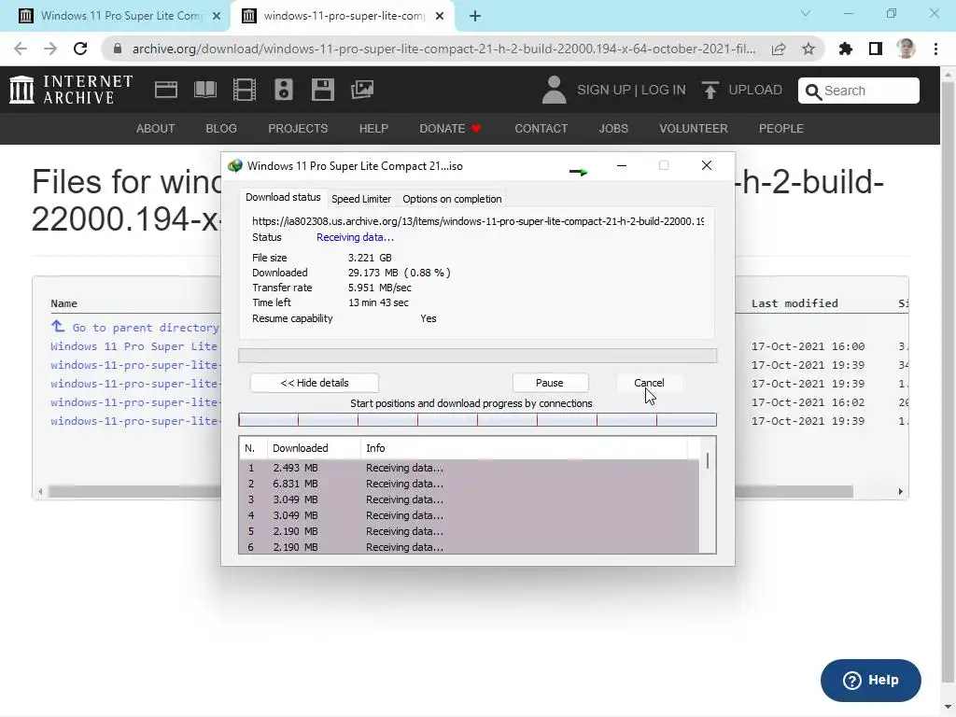Switch to the Download status tab
The width and height of the screenshot is (956, 717).
click(x=283, y=197)
